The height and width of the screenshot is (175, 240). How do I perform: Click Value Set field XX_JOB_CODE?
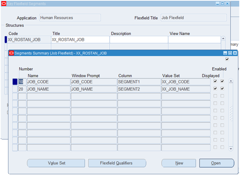coord(186,82)
